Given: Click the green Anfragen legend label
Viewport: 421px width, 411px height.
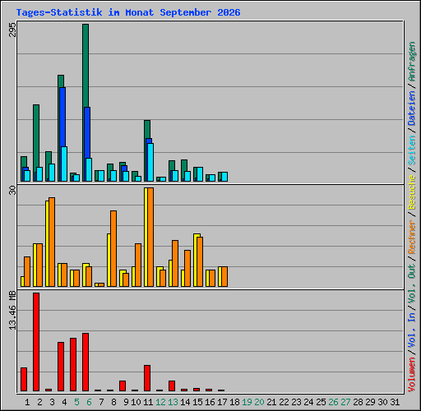Looking at the screenshot, I should point(412,62).
